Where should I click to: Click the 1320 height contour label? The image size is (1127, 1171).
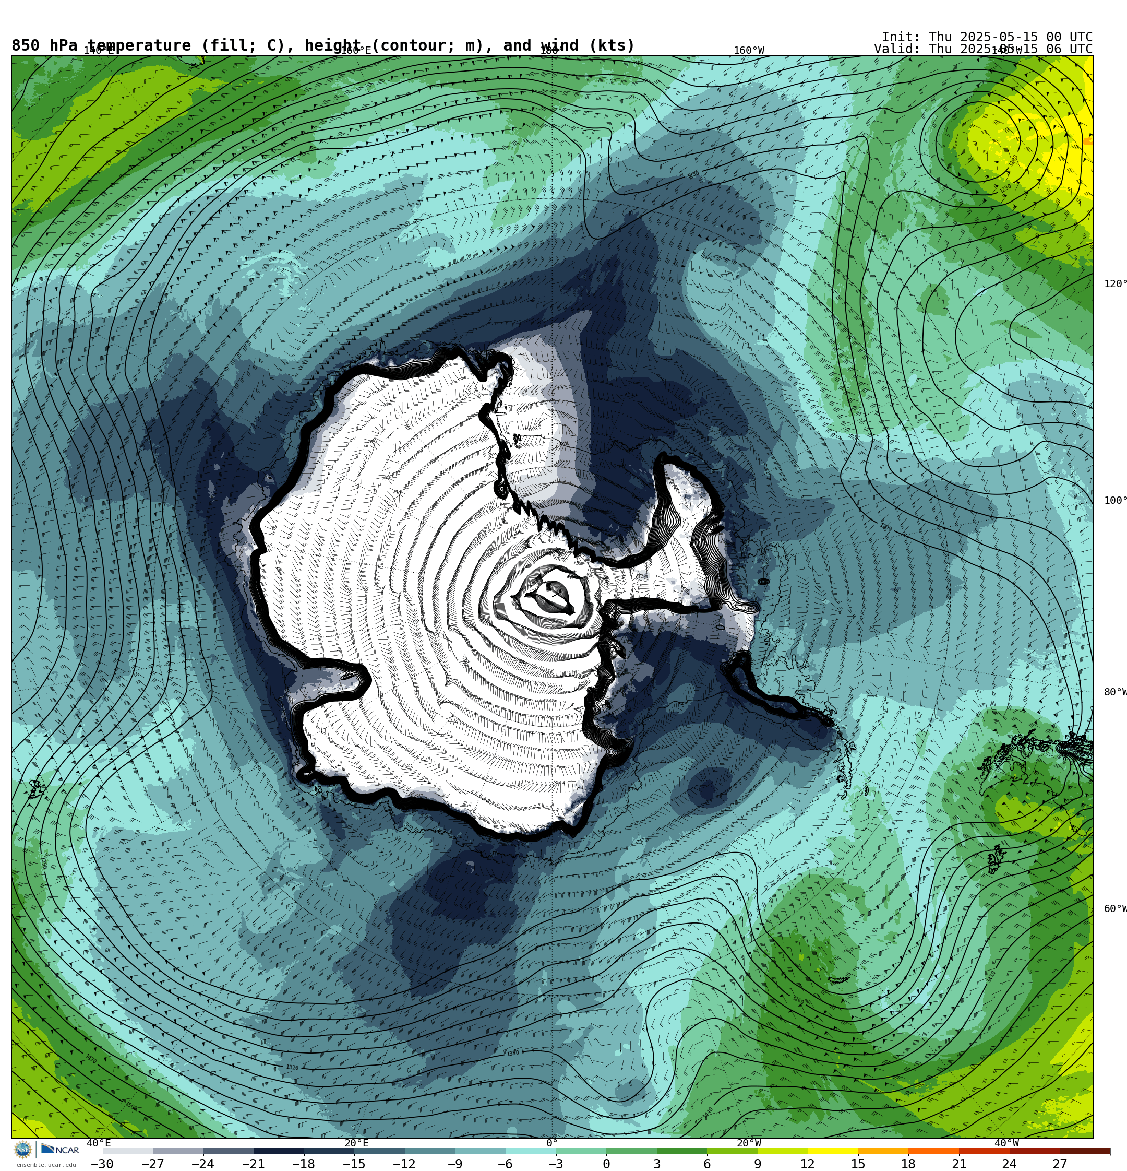(x=292, y=1067)
